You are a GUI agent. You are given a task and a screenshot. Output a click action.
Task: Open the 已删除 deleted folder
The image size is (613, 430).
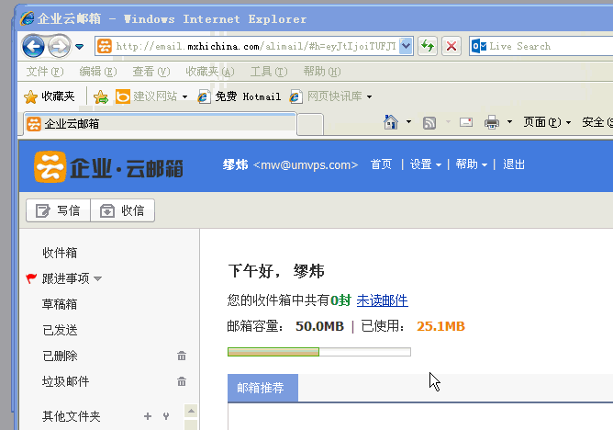click(x=60, y=356)
